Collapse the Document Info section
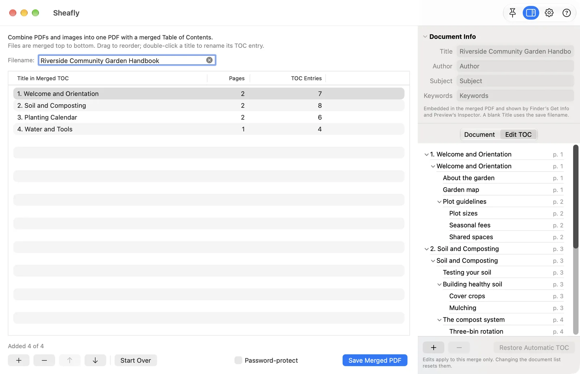 425,37
